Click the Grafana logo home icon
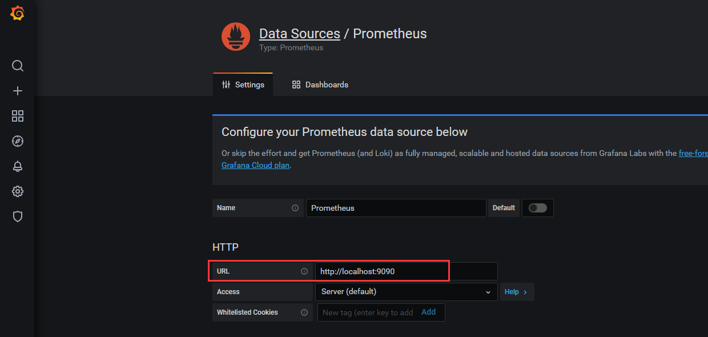The image size is (708, 337). [17, 13]
